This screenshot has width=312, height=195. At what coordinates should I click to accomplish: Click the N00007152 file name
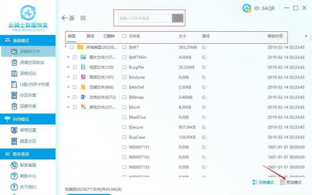click(x=139, y=157)
